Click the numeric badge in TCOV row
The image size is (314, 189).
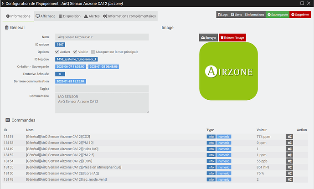tap(224, 161)
